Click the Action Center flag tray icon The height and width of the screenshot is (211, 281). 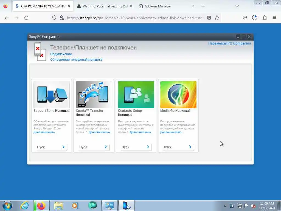[x=247, y=206]
